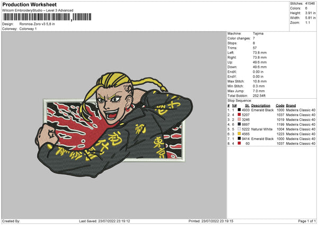Click the pink swatch beside 3246 stitches

pos(239,119)
